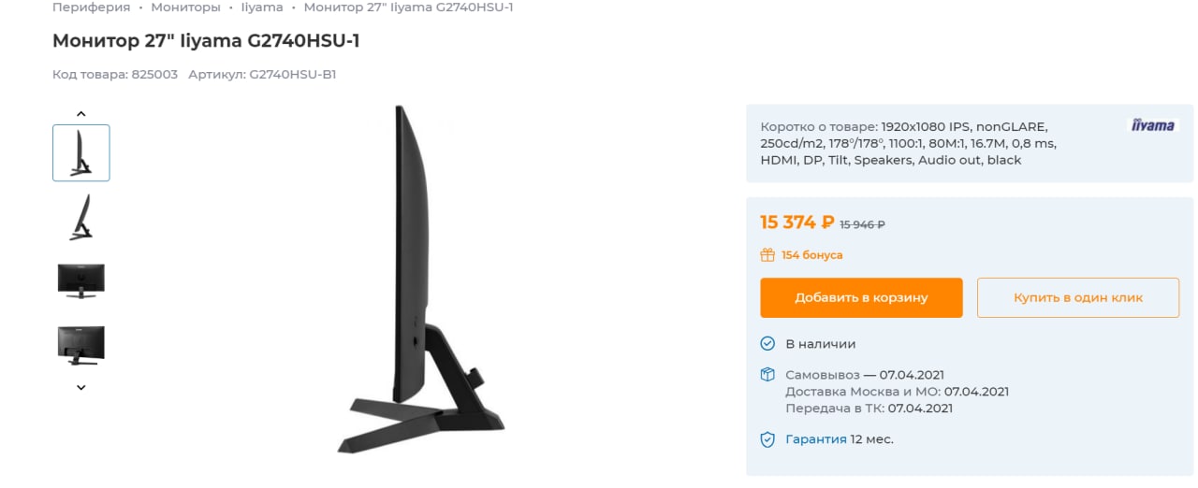This screenshot has height=488, width=1198.
Task: Select the side-view monitor thumbnail
Action: coord(81,152)
